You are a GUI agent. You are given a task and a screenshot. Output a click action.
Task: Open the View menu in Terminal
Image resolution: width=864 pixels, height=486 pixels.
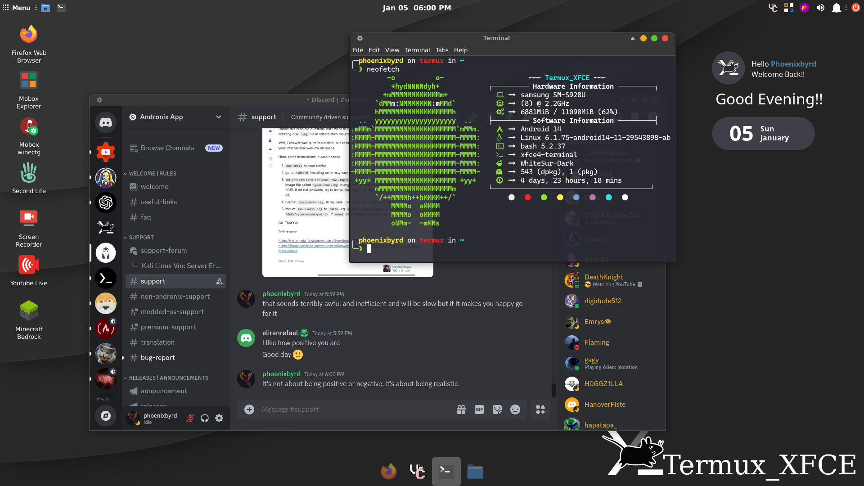coord(392,50)
